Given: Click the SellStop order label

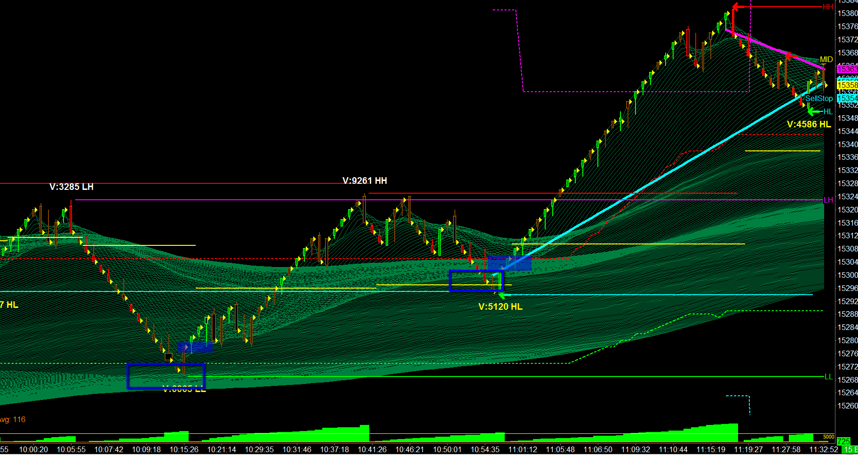Looking at the screenshot, I should coord(819,98).
